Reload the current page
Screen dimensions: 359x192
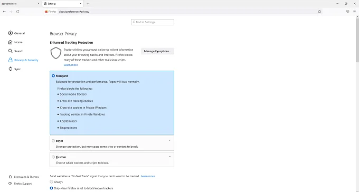[x=17, y=12]
